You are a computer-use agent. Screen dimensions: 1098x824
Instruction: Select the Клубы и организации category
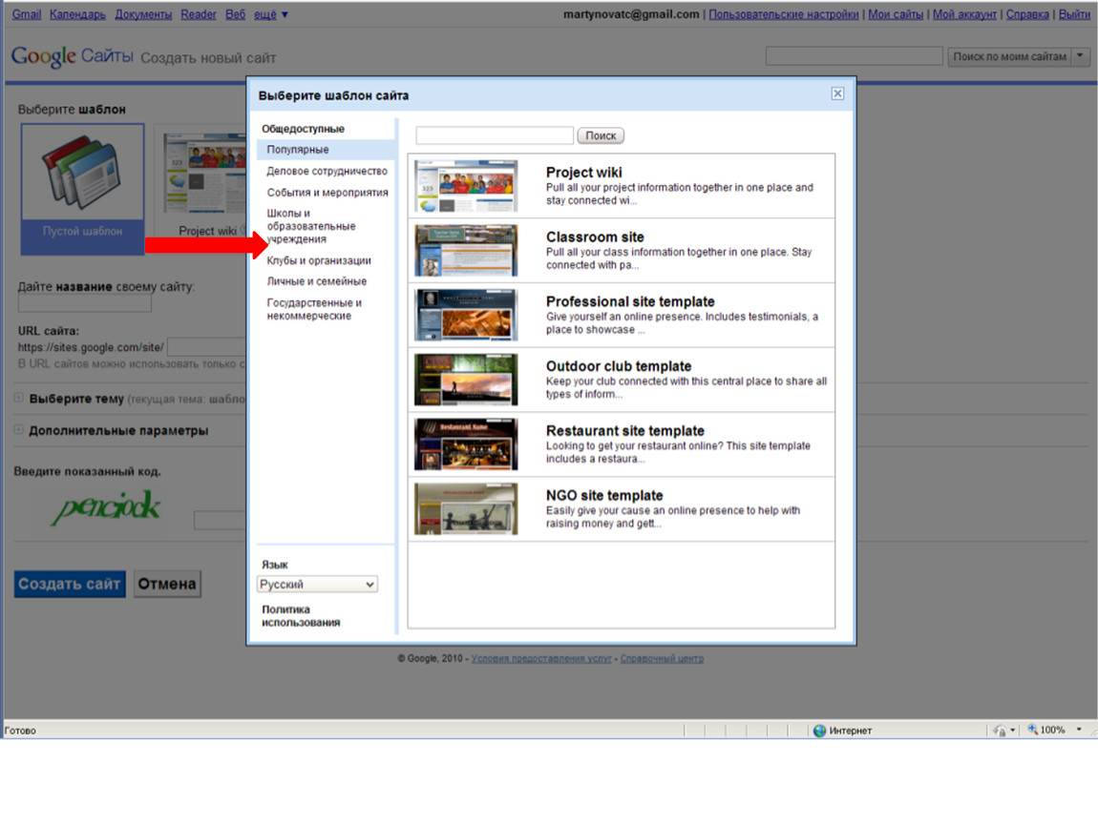click(319, 260)
